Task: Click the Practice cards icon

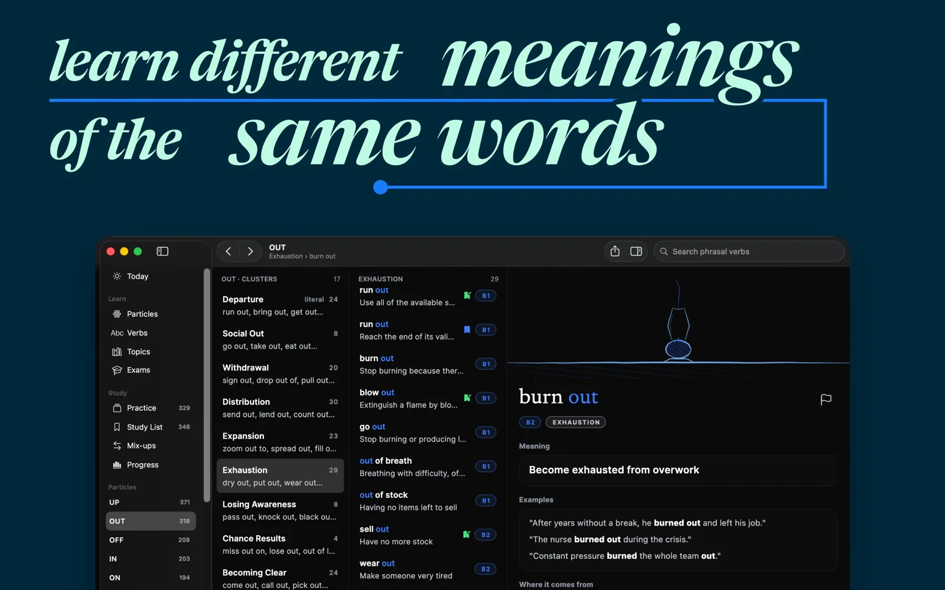Action: pos(117,408)
